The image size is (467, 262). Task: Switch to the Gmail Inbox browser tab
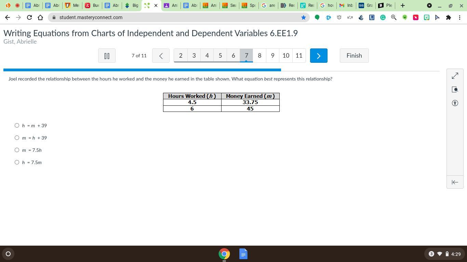(x=346, y=5)
